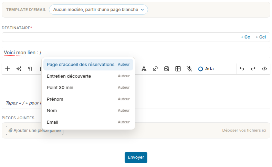
Task: Click the 'PIÈCES JOINTES' heading
Action: pos(18,118)
